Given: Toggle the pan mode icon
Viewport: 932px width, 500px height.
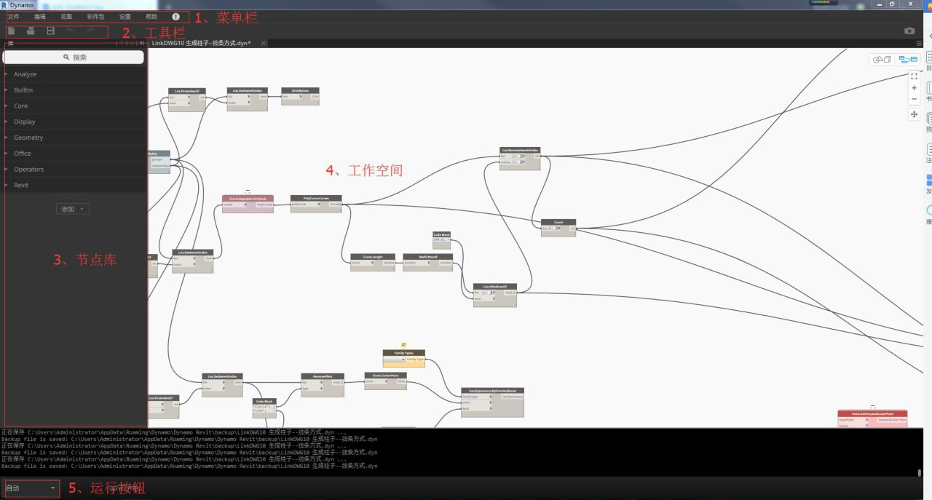Looking at the screenshot, I should 914,114.
